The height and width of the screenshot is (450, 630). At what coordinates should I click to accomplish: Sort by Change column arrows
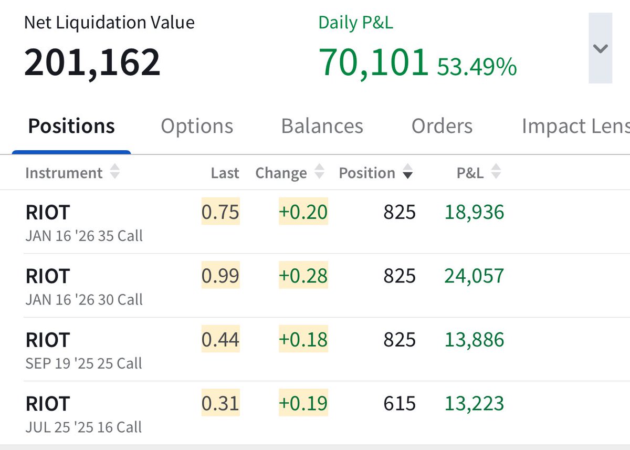pos(319,172)
